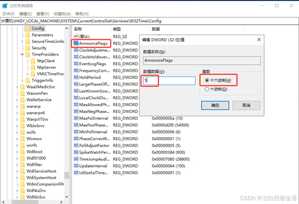Select the hexadecimal (十六进制) radio button
299x204 pixels.
(x=207, y=80)
